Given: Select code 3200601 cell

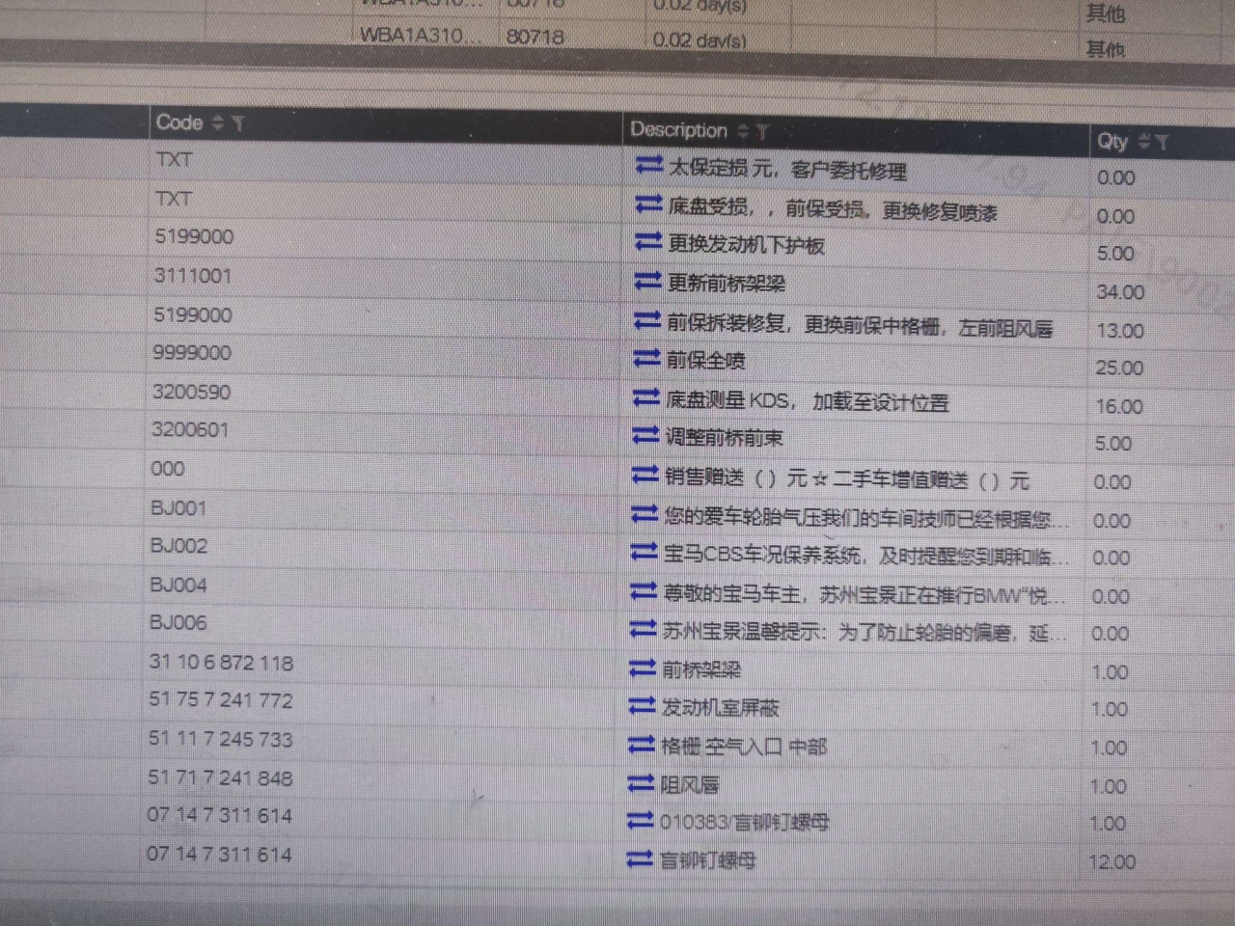Looking at the screenshot, I should pyautogui.click(x=190, y=429).
